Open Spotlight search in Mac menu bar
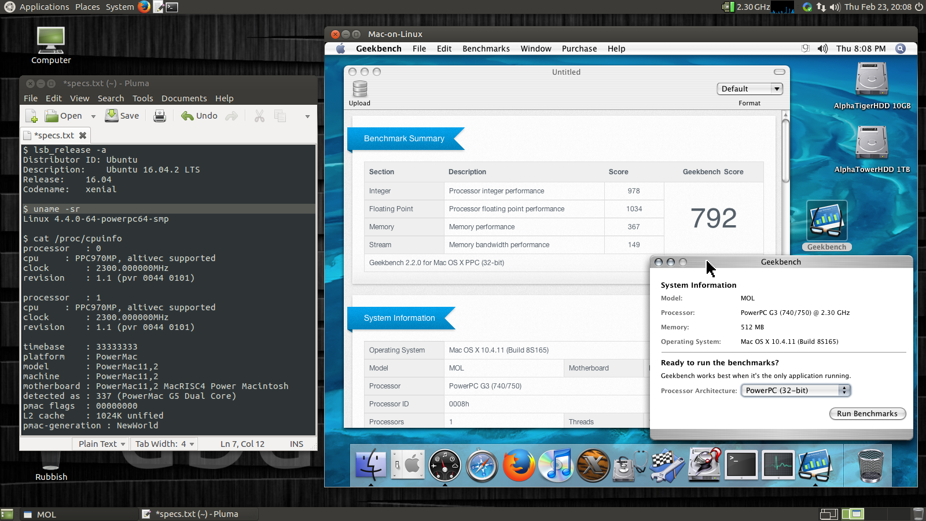The width and height of the screenshot is (926, 521). coord(901,49)
